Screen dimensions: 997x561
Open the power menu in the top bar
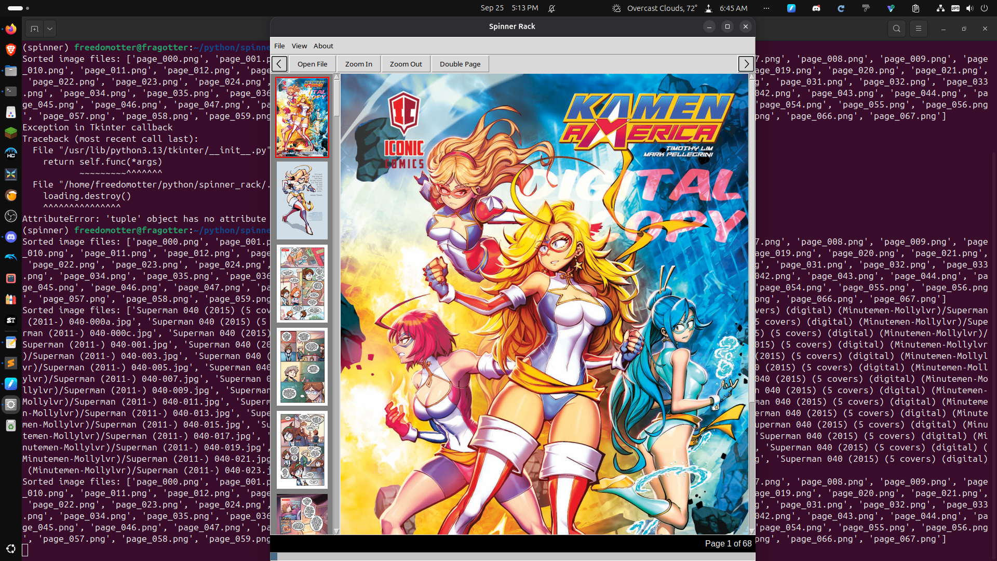pos(984,8)
